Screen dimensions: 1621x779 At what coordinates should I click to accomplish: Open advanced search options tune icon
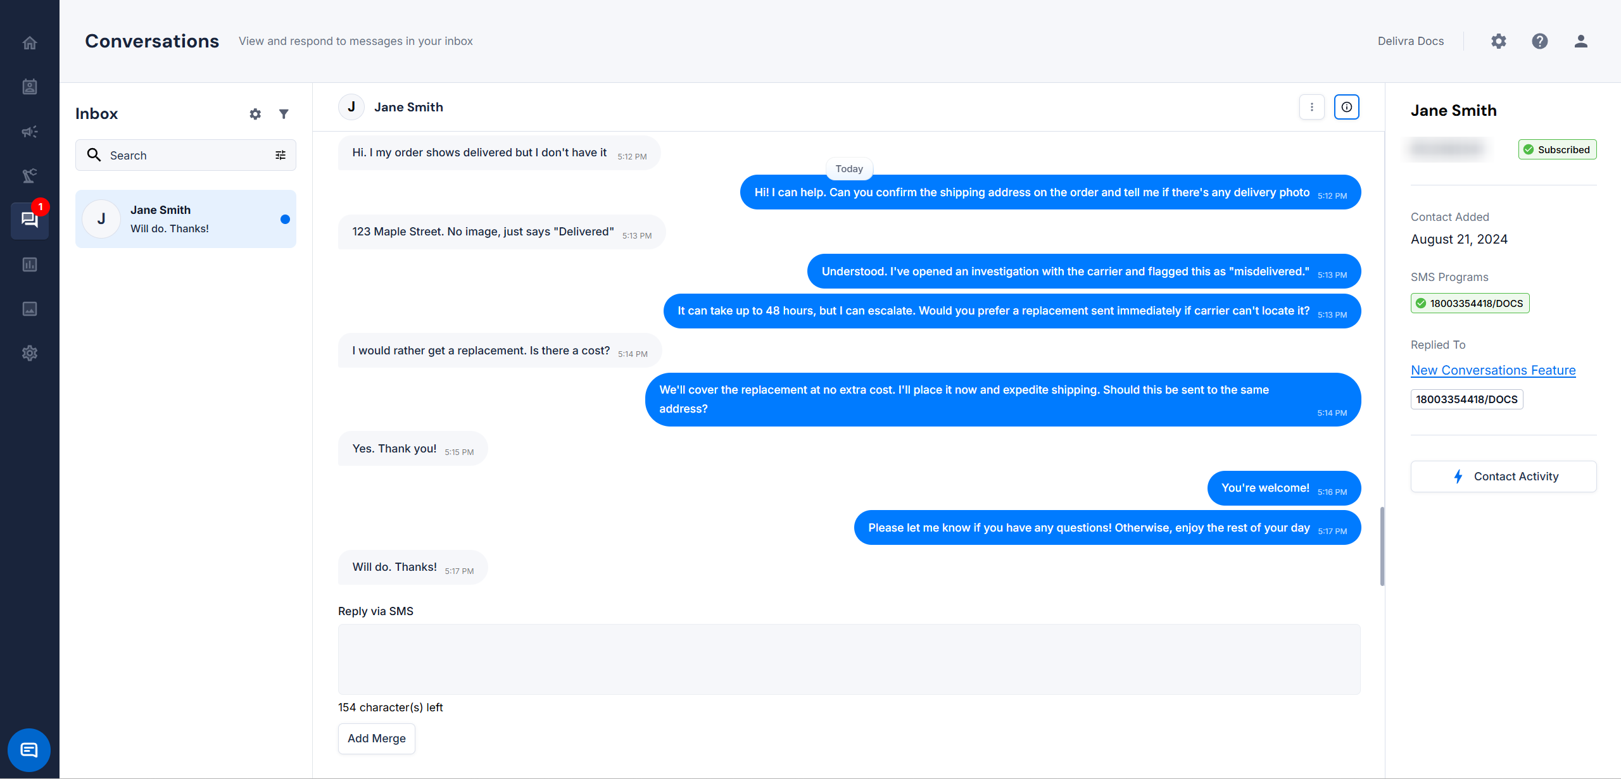(x=281, y=155)
